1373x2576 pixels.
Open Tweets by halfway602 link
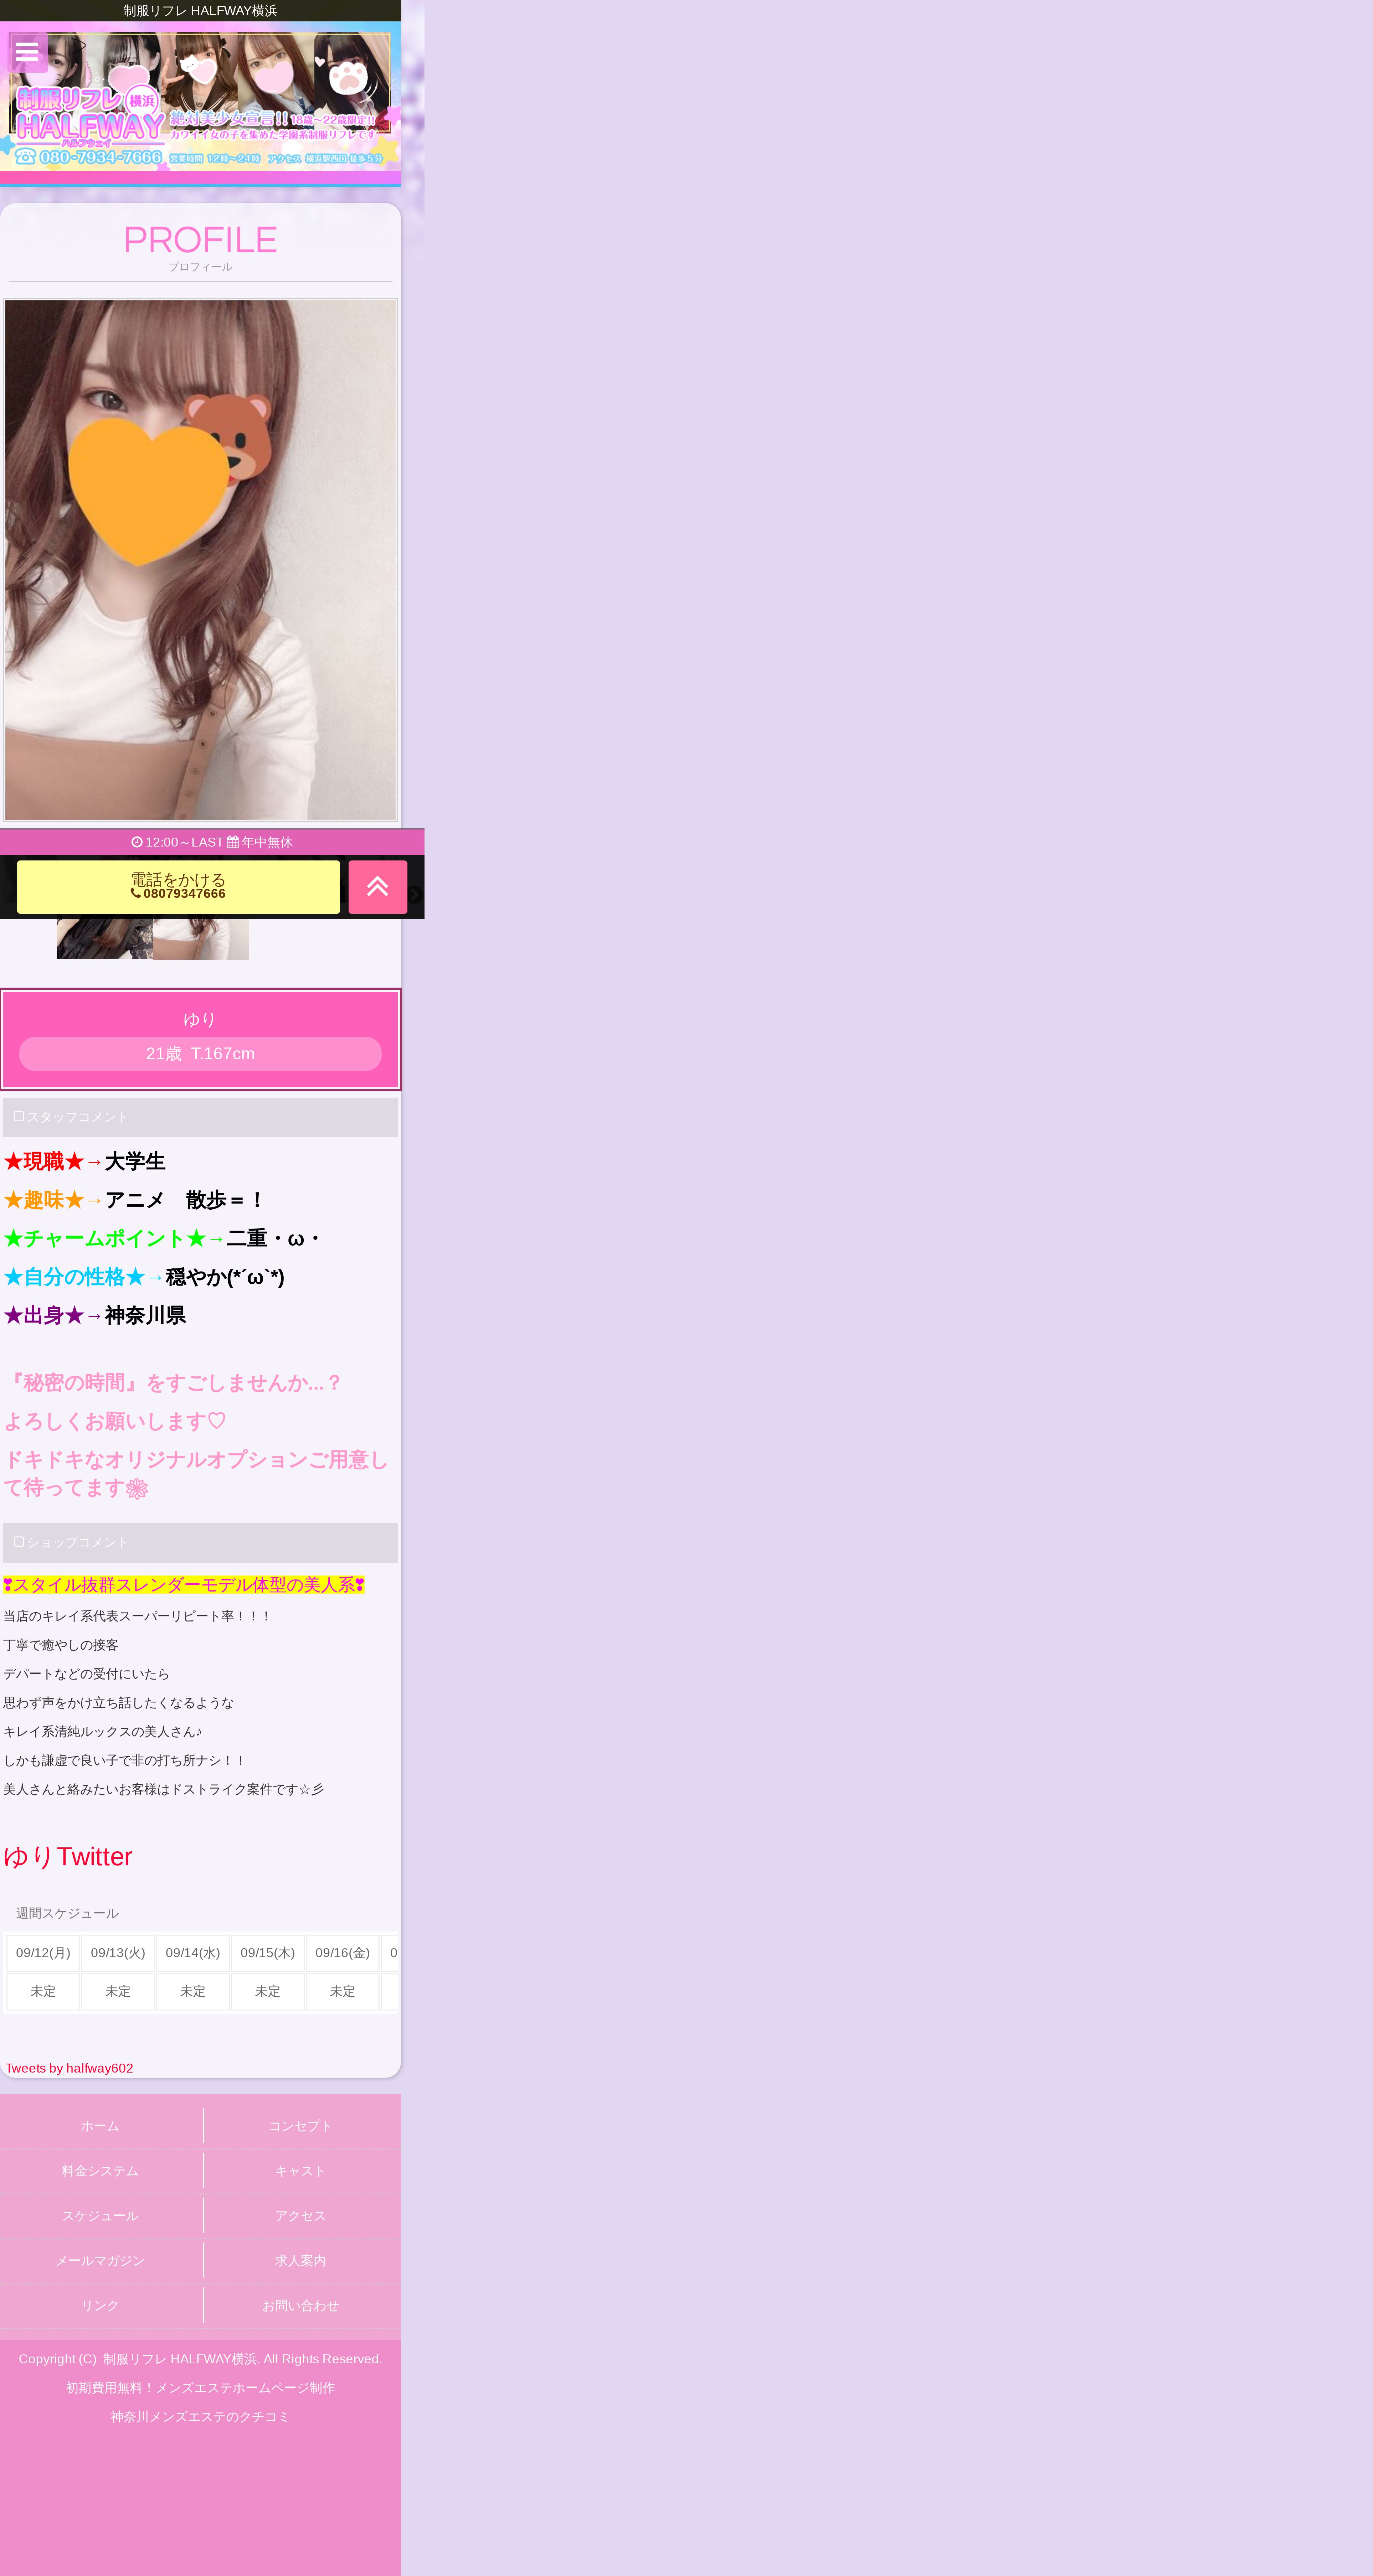click(69, 2068)
